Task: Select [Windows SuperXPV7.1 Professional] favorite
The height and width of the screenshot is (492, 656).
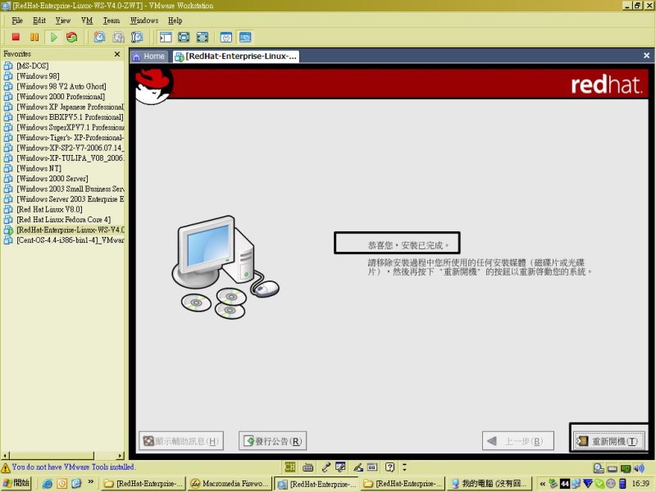Action: (x=71, y=127)
